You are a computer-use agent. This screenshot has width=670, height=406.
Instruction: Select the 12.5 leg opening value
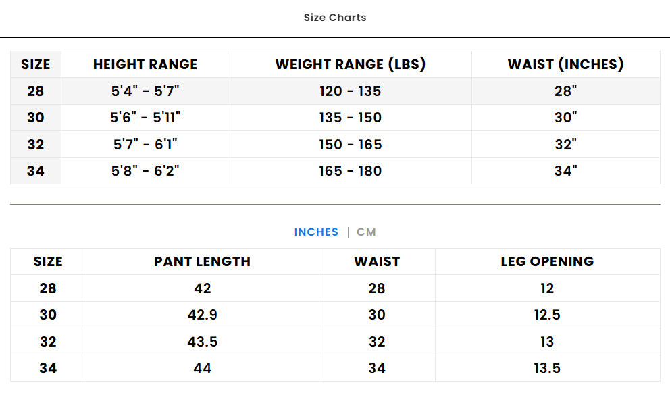tap(547, 315)
